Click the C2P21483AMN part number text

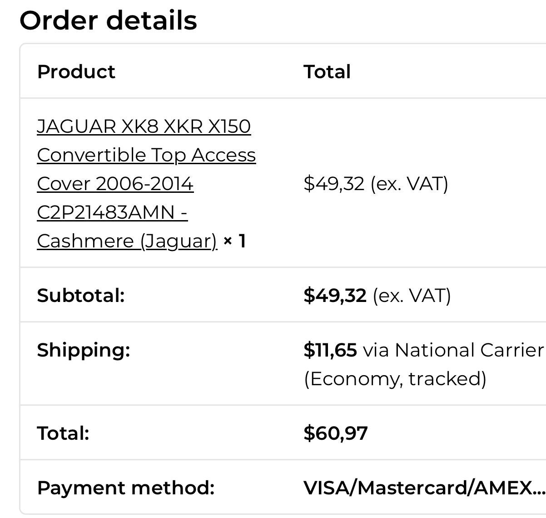[x=106, y=212]
